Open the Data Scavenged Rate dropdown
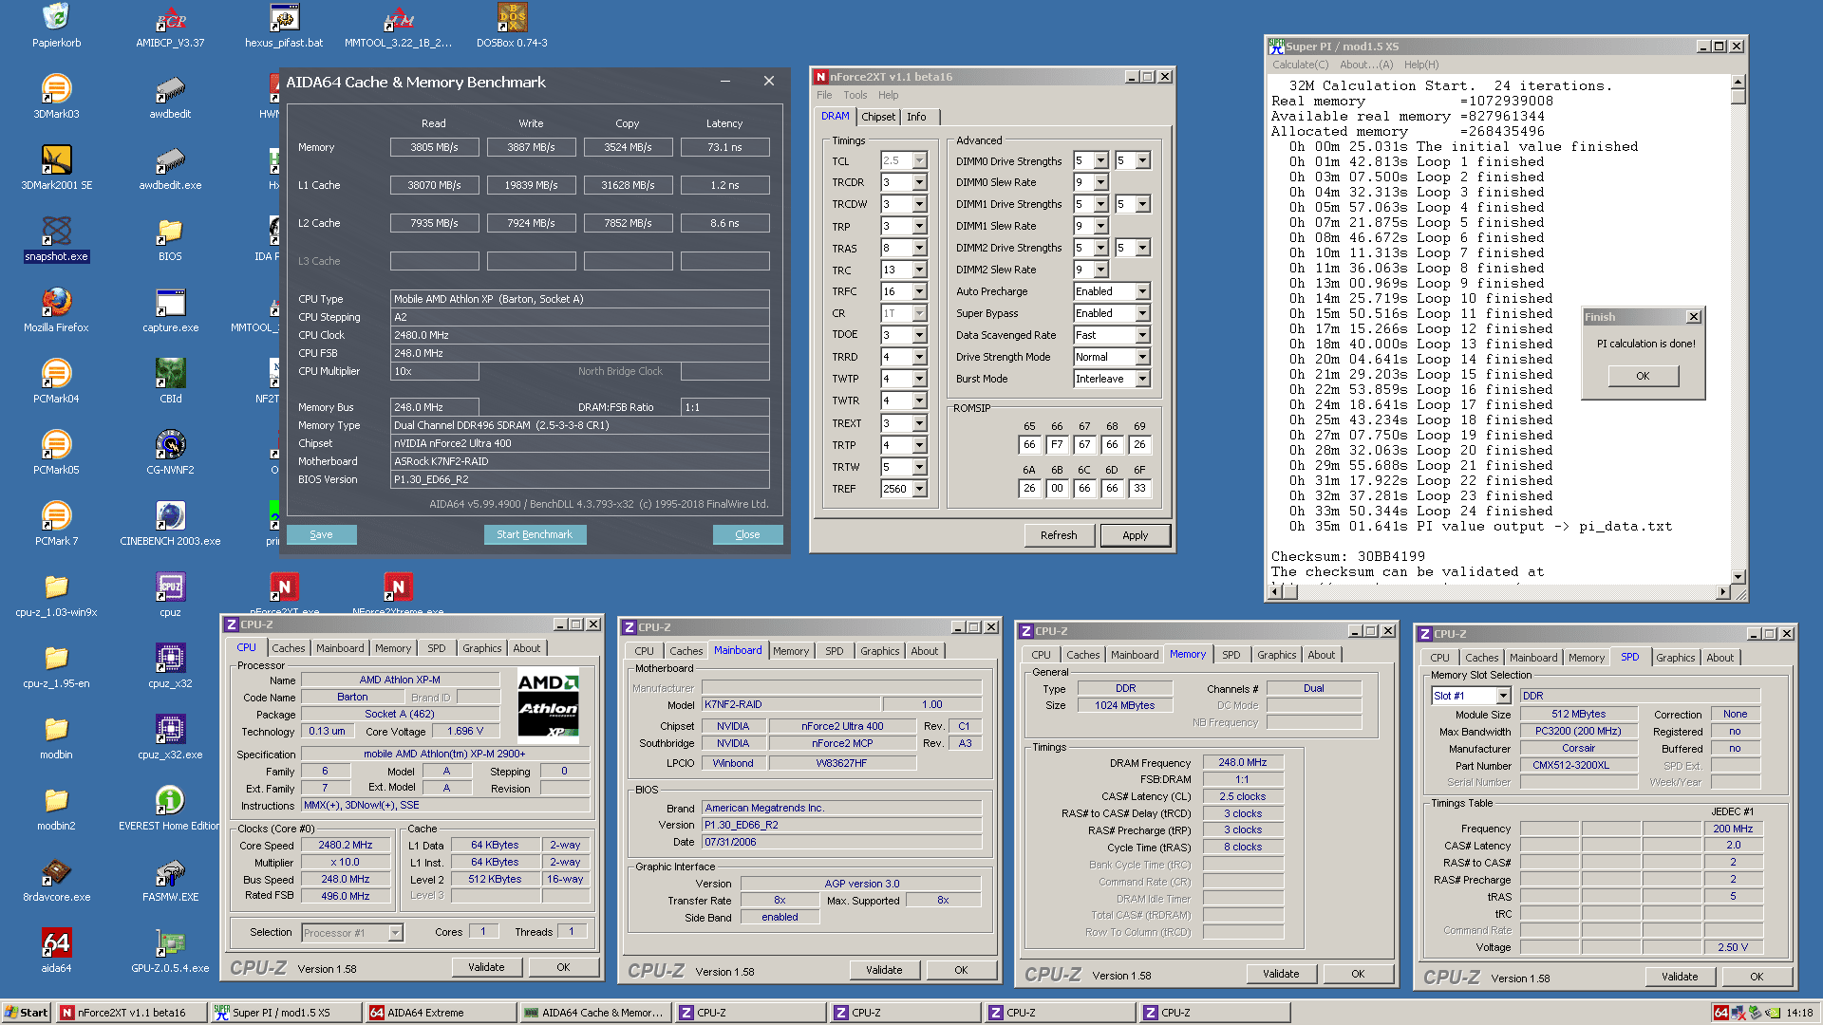Viewport: 1823px width, 1025px height. (1142, 335)
